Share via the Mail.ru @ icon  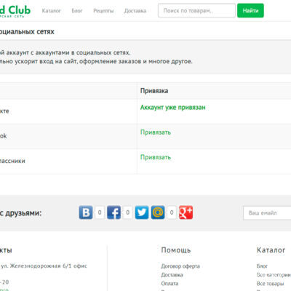tap(158, 212)
